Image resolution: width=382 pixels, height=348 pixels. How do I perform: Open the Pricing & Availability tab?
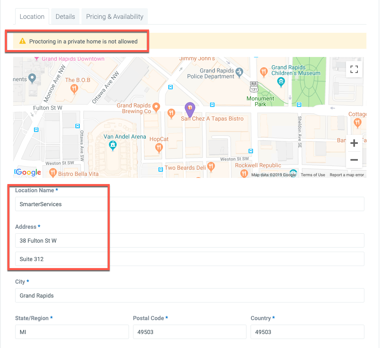point(115,16)
